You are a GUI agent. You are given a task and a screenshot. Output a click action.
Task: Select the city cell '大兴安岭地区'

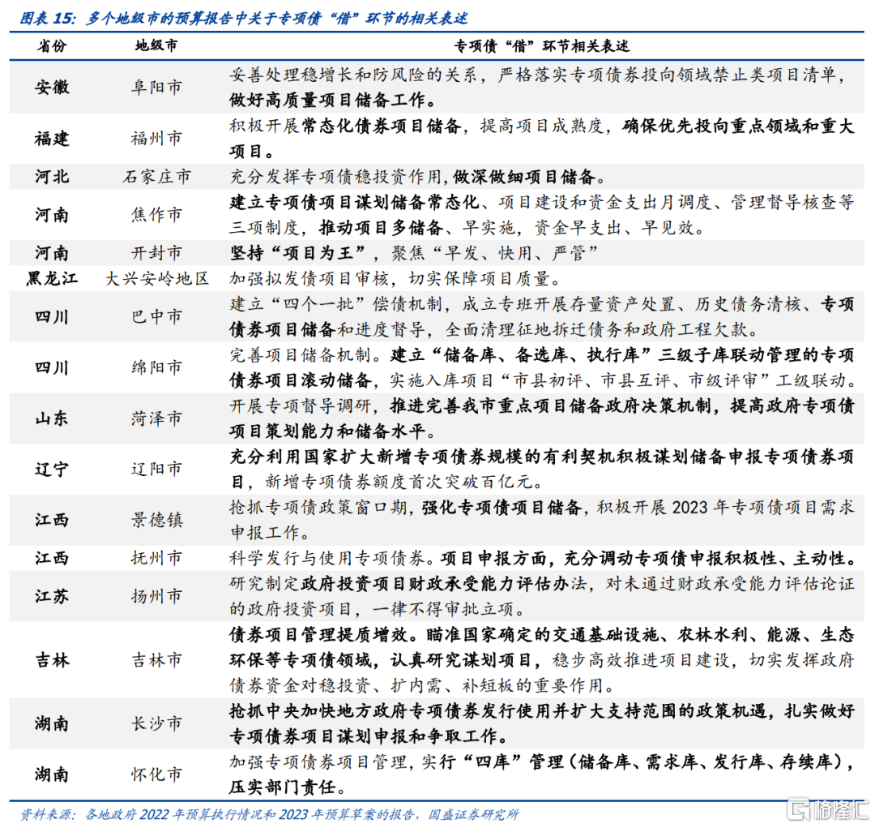click(156, 278)
